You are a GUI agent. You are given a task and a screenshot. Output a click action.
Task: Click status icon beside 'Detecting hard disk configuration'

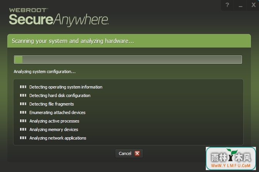tap(23, 95)
